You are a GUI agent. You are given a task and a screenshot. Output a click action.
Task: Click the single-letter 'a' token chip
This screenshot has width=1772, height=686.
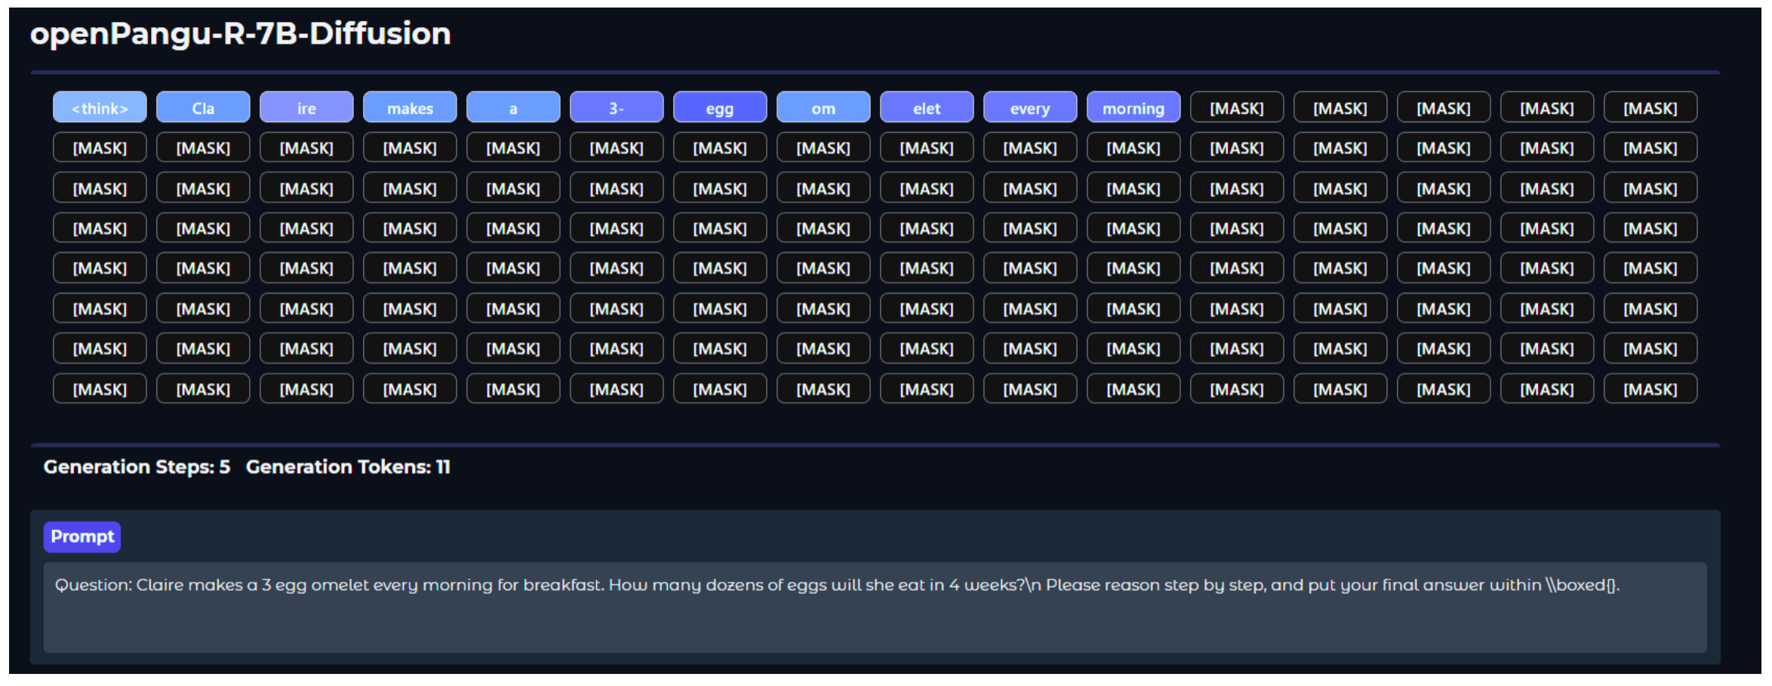(513, 108)
